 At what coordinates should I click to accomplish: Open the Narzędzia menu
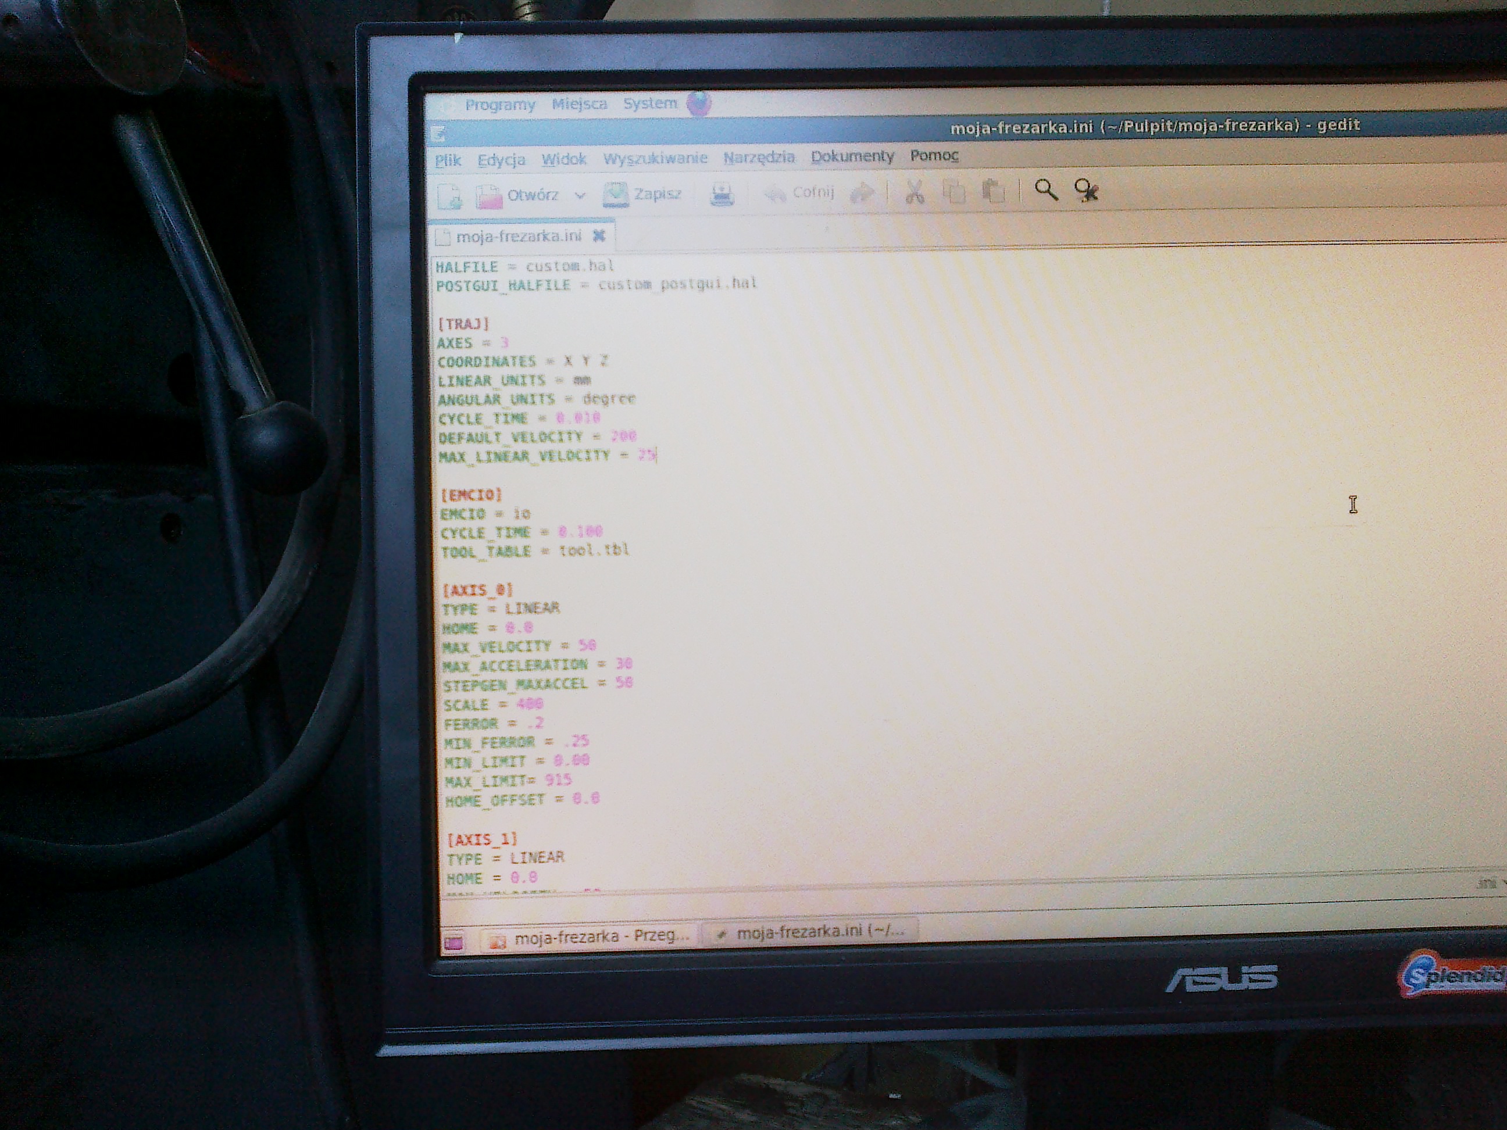point(759,158)
